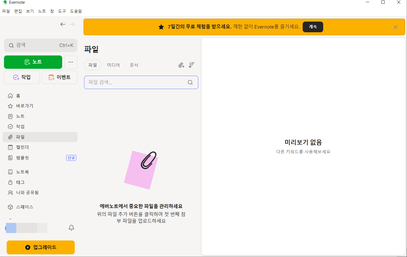The width and height of the screenshot is (407, 257).
Task: Open 홈 in the sidebar
Action: pyautogui.click(x=40, y=96)
